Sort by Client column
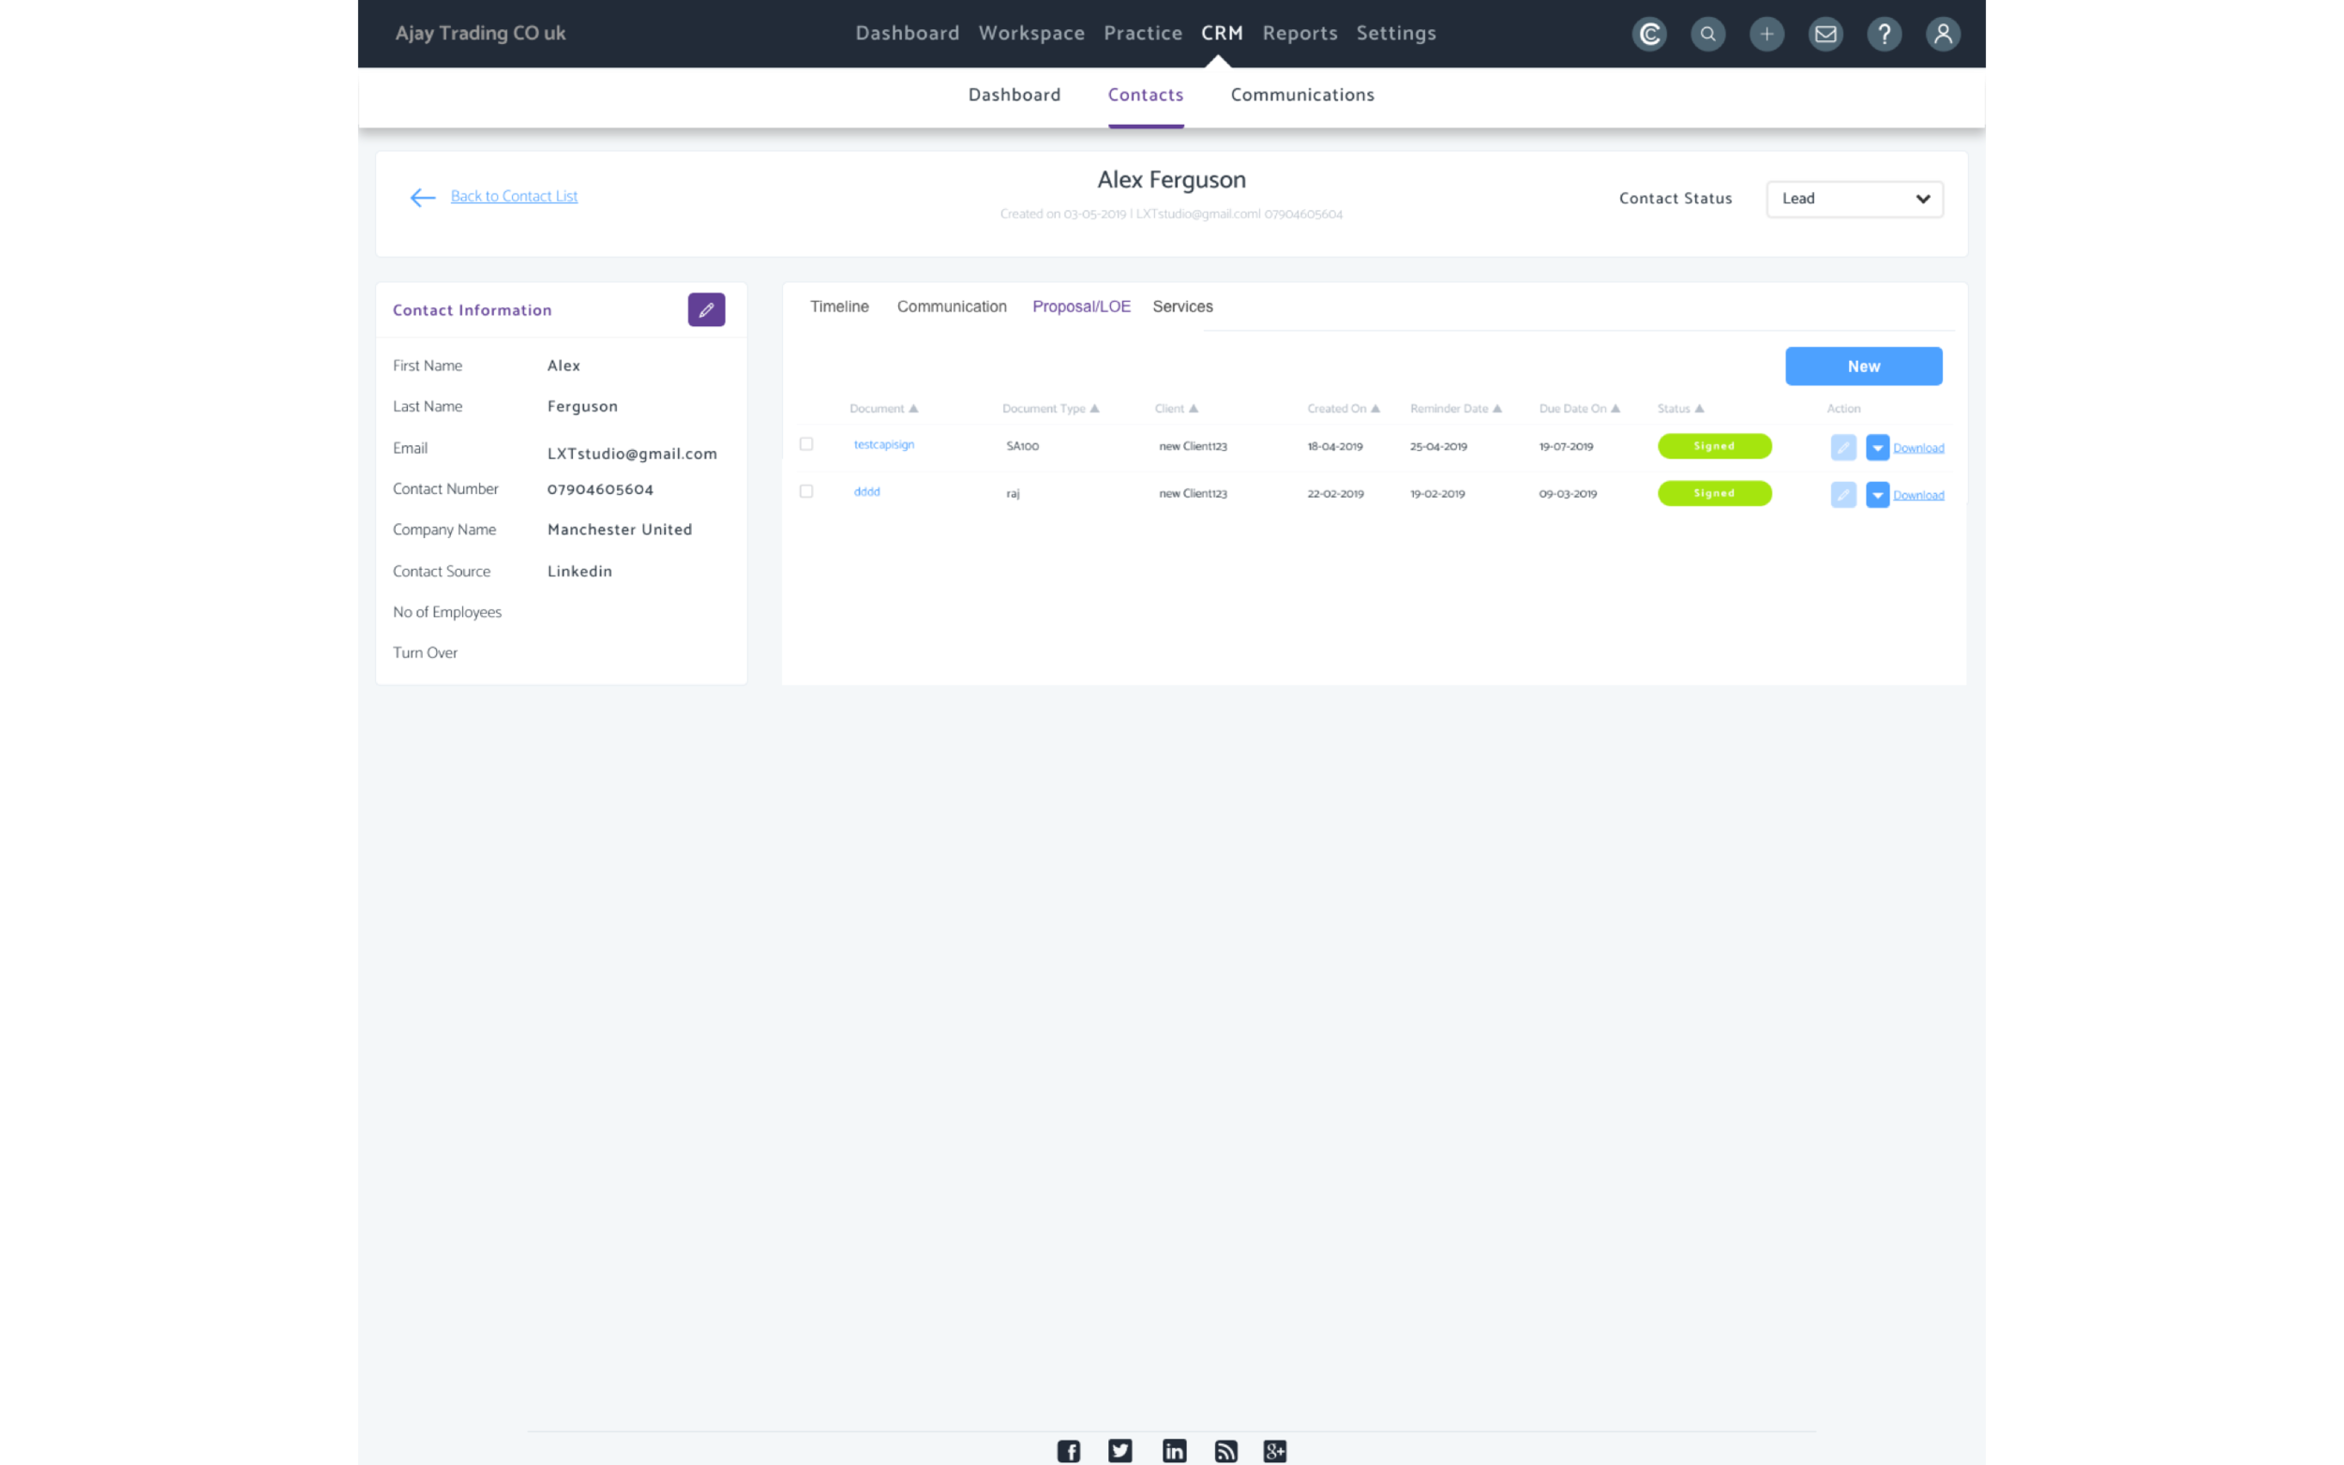The height and width of the screenshot is (1465, 2344). [x=1177, y=409]
